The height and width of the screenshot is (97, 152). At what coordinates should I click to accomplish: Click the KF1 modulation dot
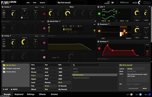tap(131, 94)
